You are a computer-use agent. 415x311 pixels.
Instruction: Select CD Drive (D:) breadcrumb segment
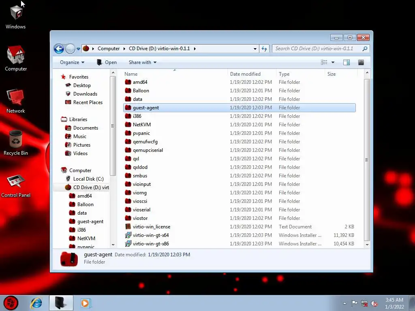159,49
